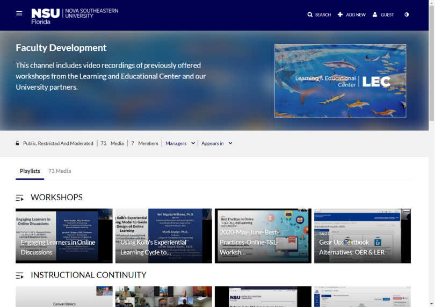The height and width of the screenshot is (307, 435).
Task: Click the ADD NEW button label
Action: tap(356, 14)
